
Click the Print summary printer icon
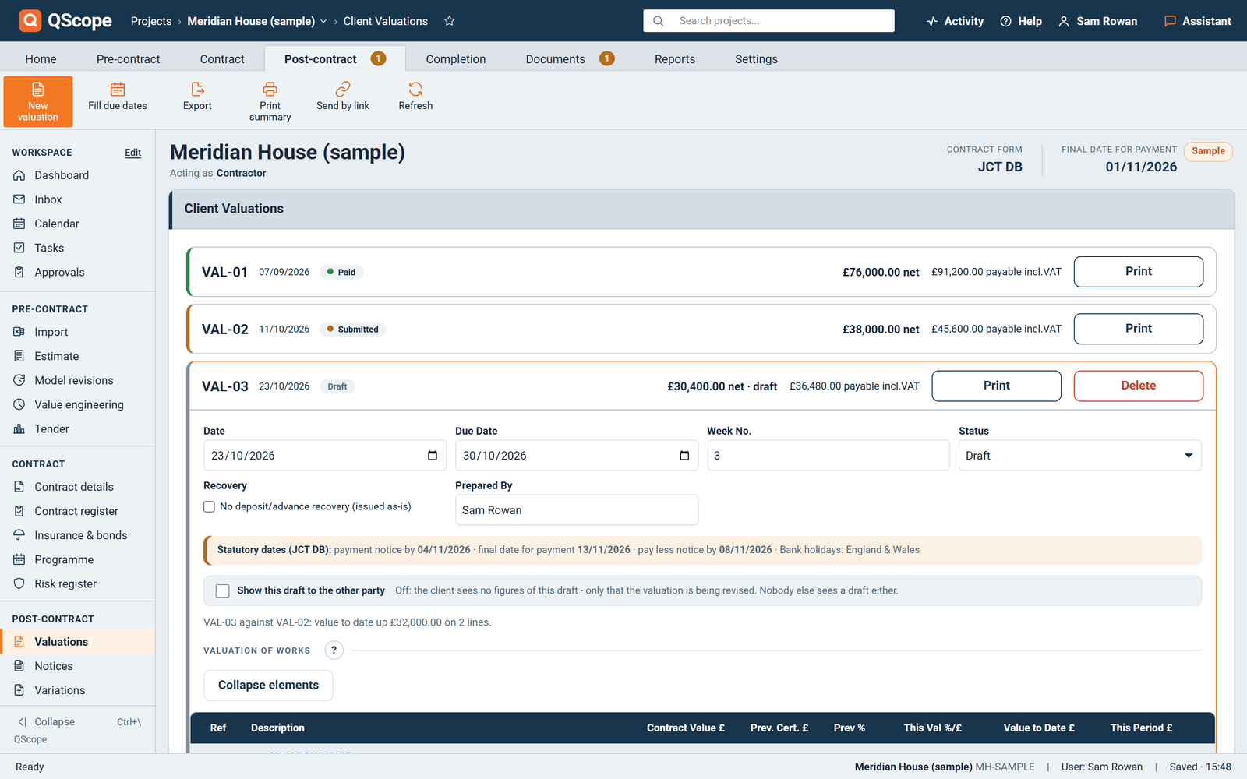coord(270,89)
